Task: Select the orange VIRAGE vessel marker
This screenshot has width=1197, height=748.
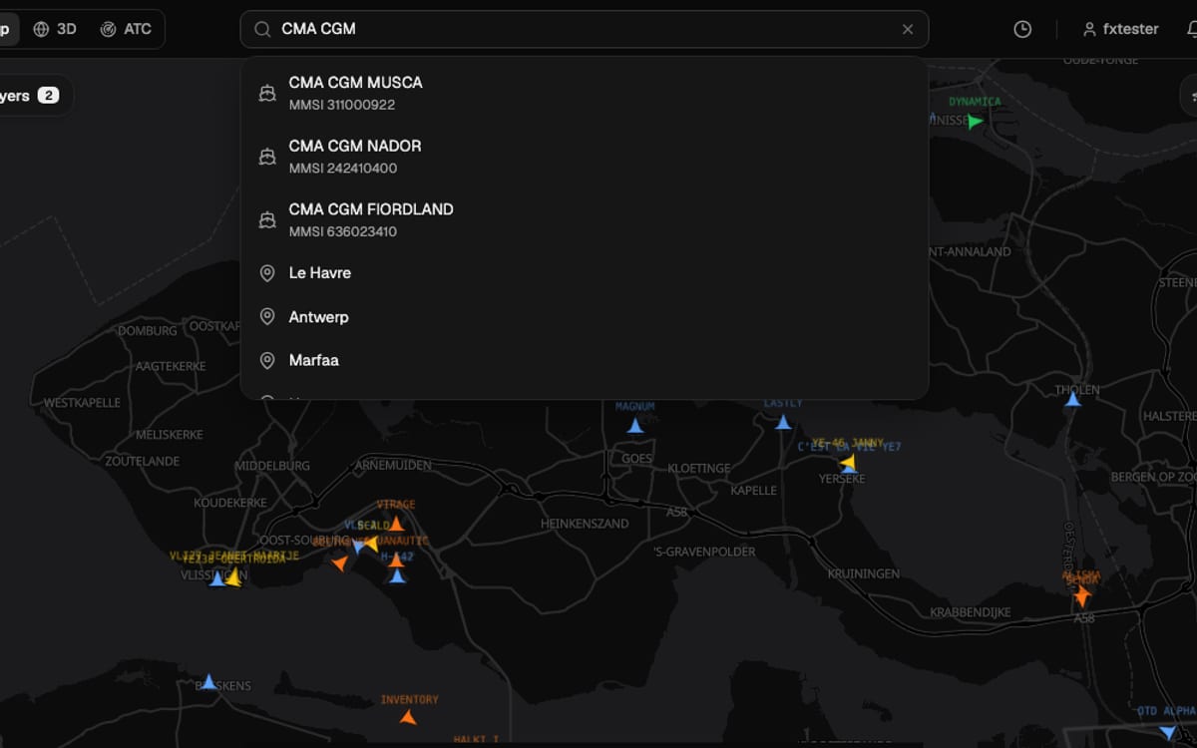Action: (396, 524)
